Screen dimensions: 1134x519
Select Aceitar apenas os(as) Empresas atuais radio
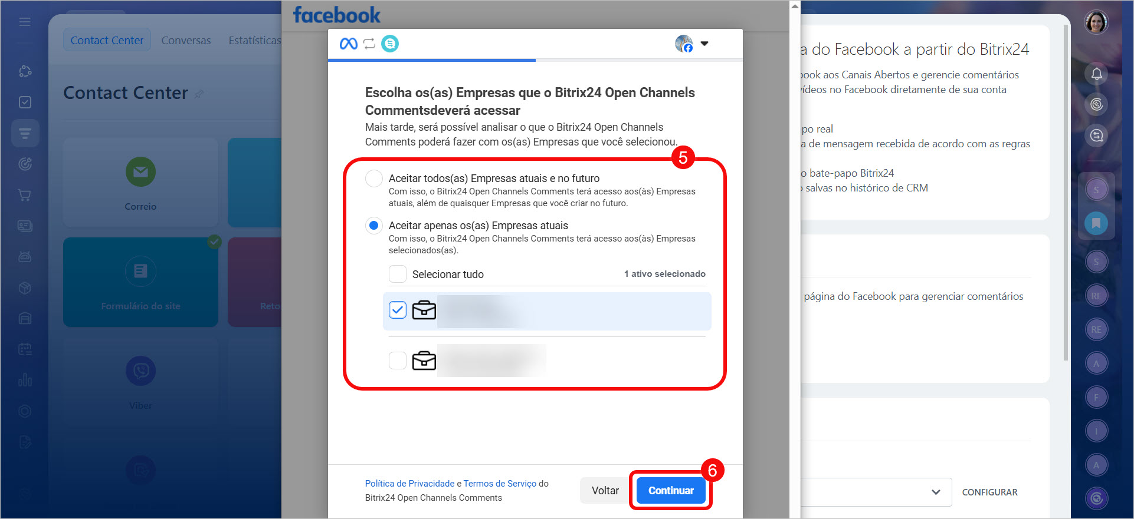(374, 226)
